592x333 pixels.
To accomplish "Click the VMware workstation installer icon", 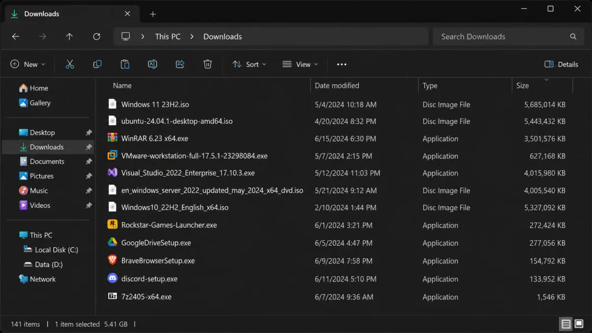I will [112, 155].
